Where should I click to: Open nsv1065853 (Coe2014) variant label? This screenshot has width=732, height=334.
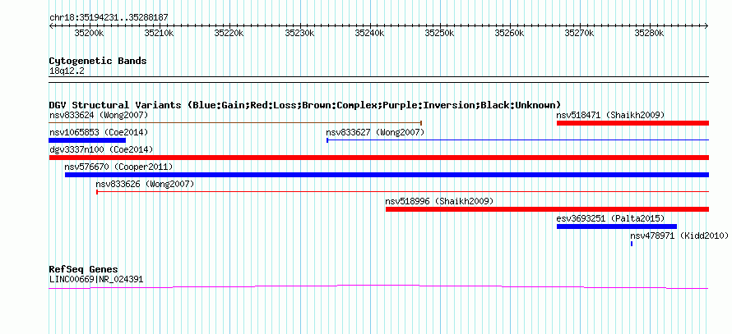point(99,132)
